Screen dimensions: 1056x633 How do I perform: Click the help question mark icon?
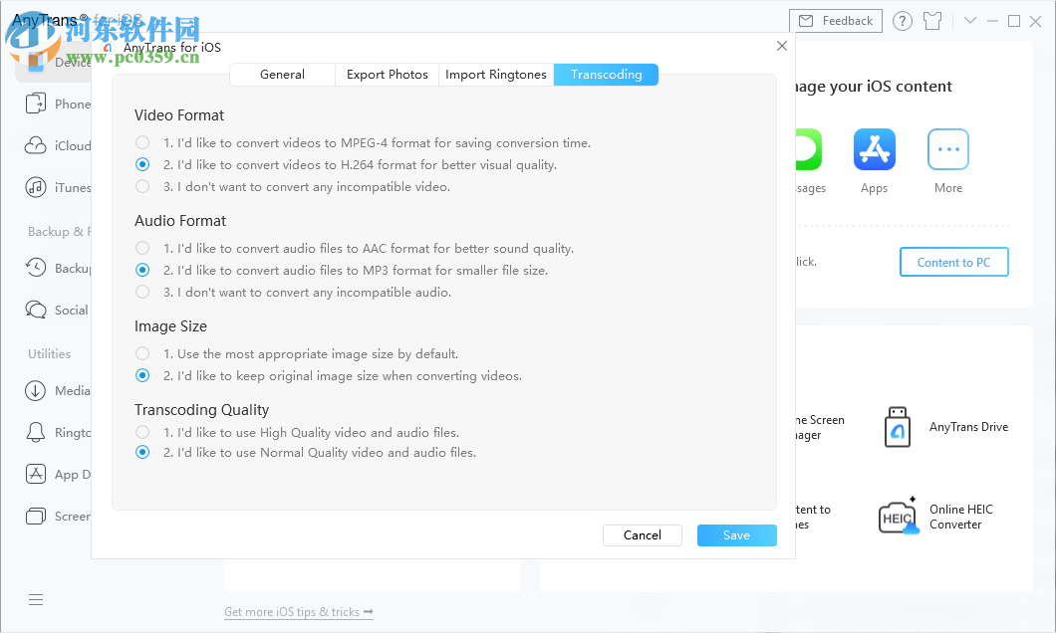click(902, 20)
